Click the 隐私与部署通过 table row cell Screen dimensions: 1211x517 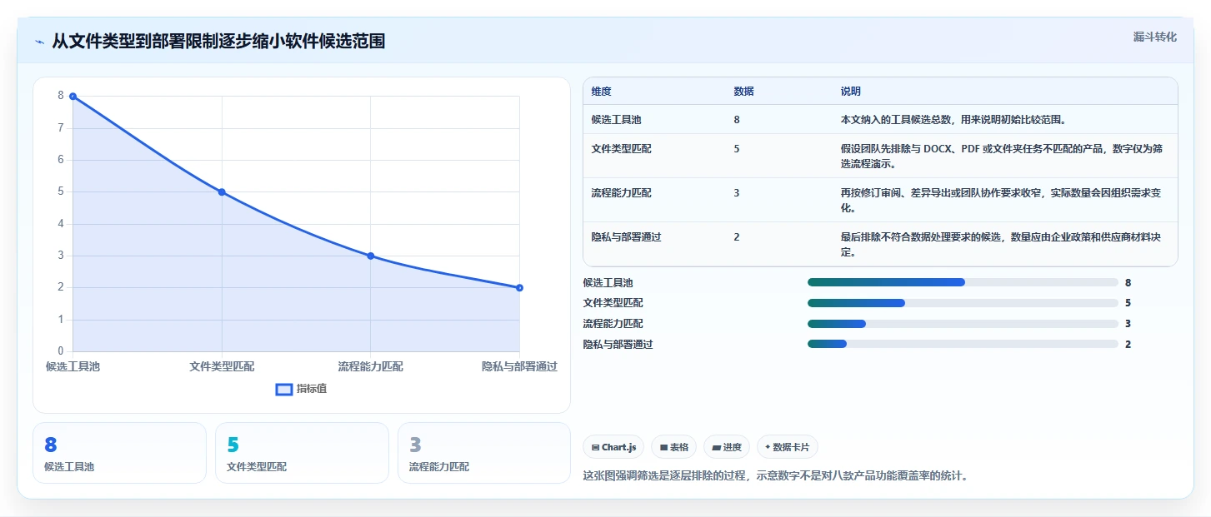pos(627,237)
